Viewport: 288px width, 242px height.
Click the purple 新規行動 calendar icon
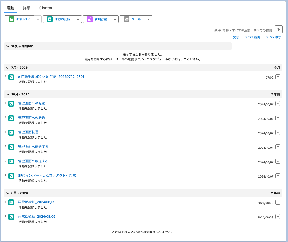pyautogui.click(x=90, y=19)
